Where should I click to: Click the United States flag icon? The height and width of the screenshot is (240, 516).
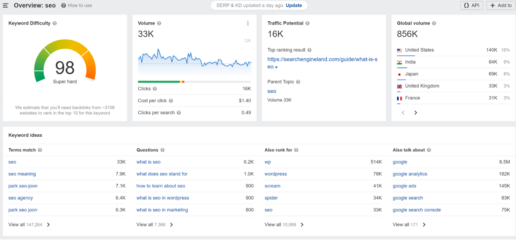point(400,50)
